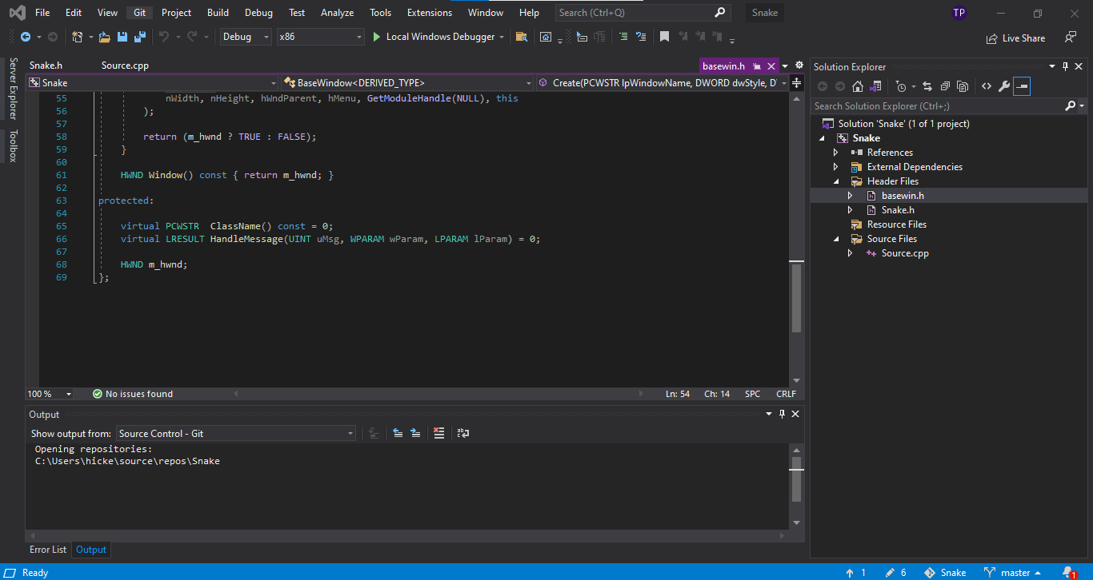Click the Open File folder icon

point(105,37)
